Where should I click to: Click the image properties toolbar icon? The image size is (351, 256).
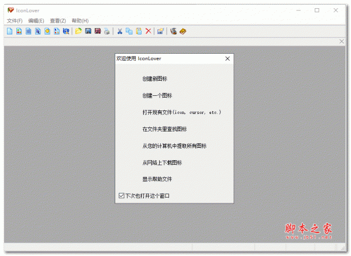pyautogui.click(x=160, y=32)
